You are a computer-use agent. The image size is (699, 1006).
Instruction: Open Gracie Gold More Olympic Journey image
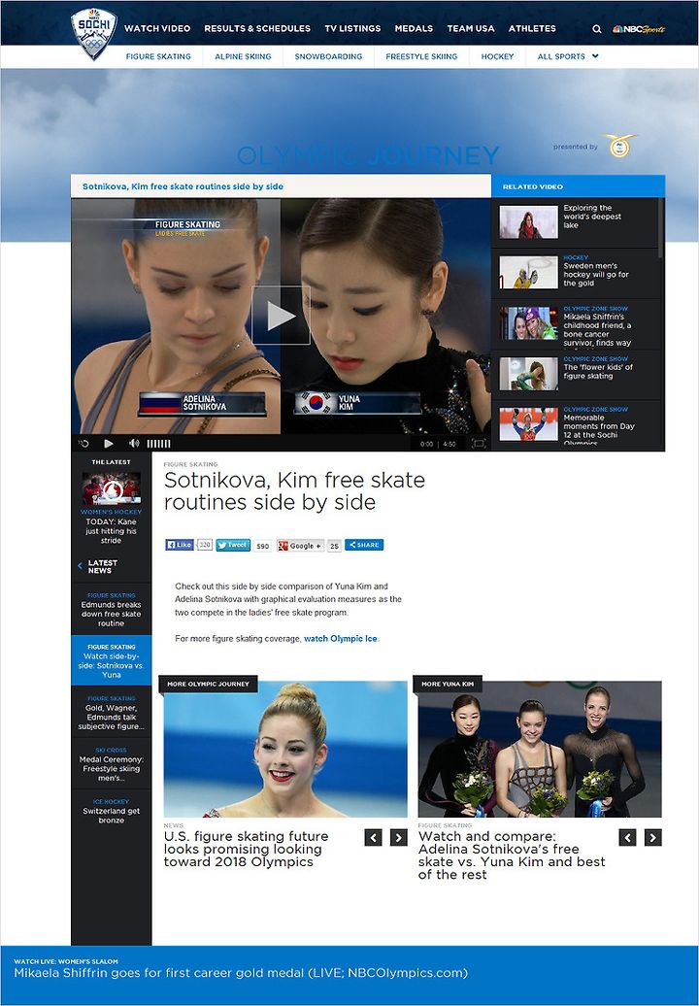285,749
